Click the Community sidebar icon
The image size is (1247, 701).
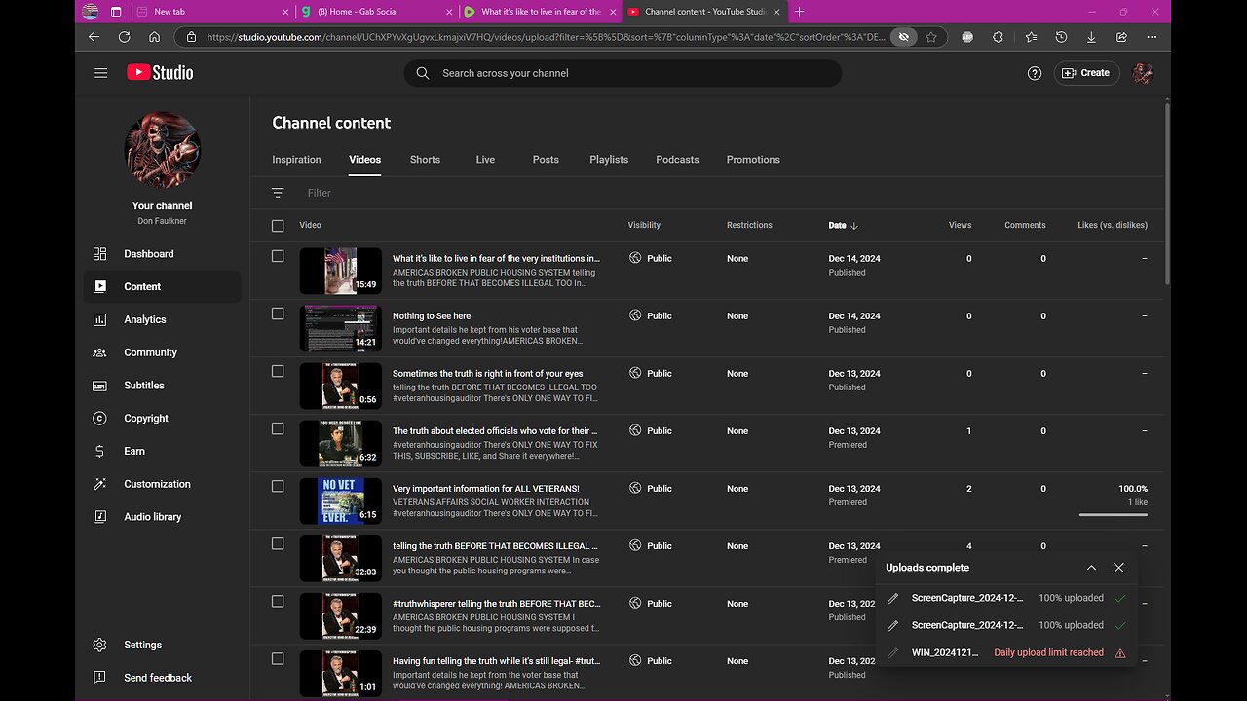click(x=99, y=352)
